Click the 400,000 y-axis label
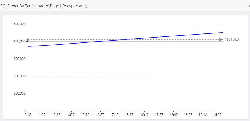This screenshot has width=250, height=121. click(x=19, y=41)
